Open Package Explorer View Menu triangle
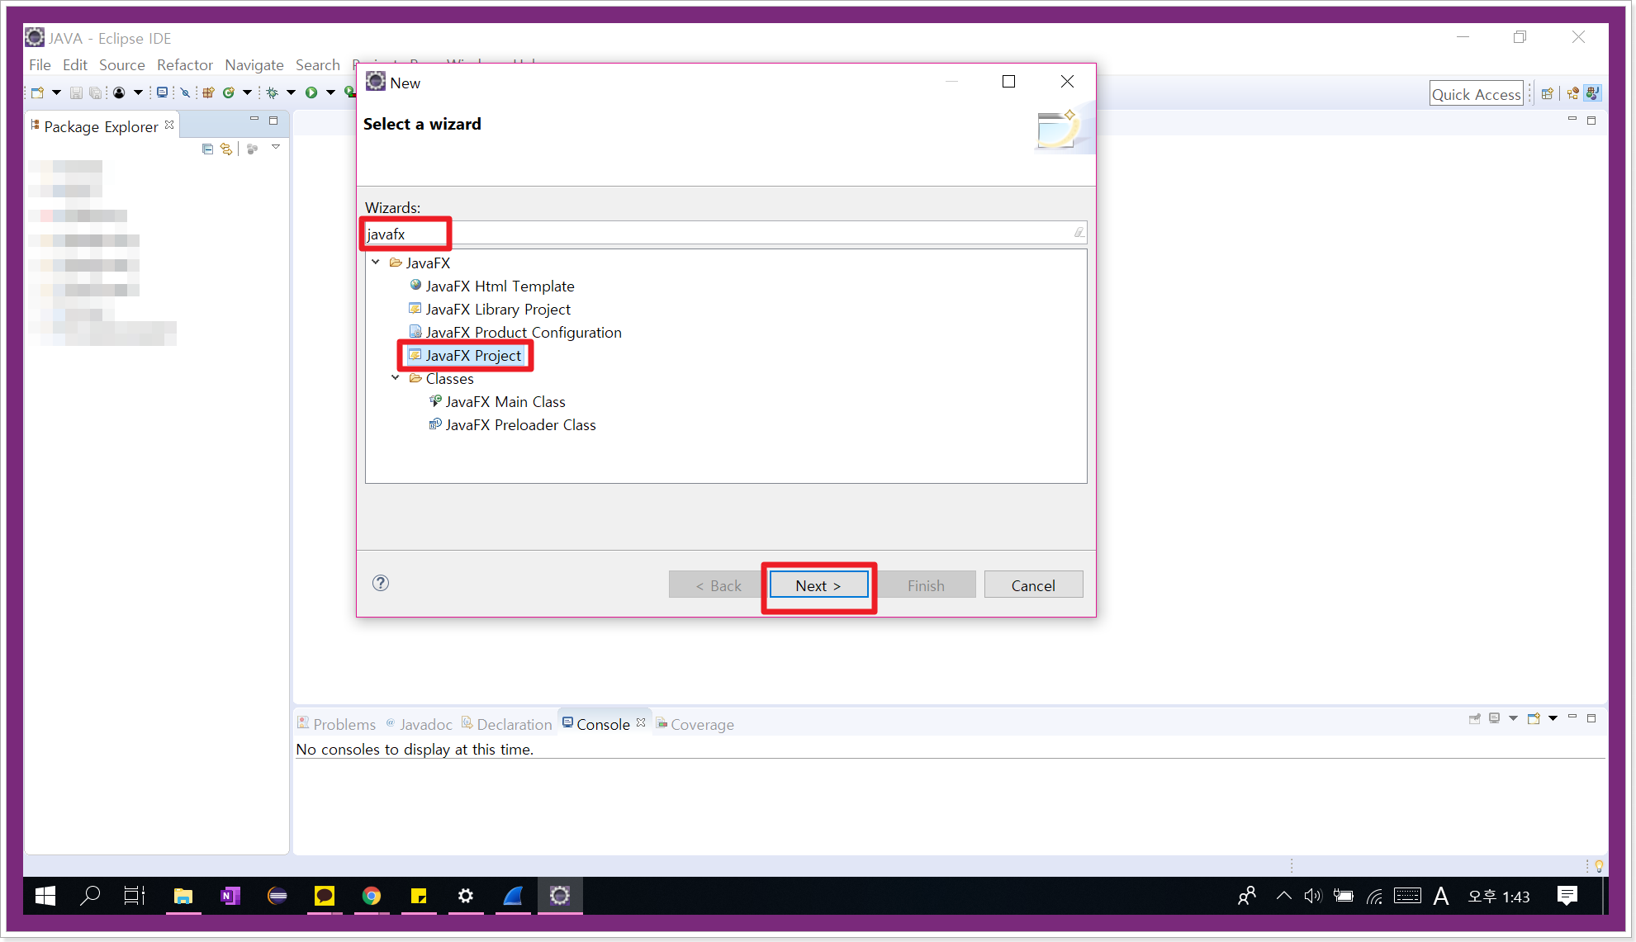 [x=276, y=147]
